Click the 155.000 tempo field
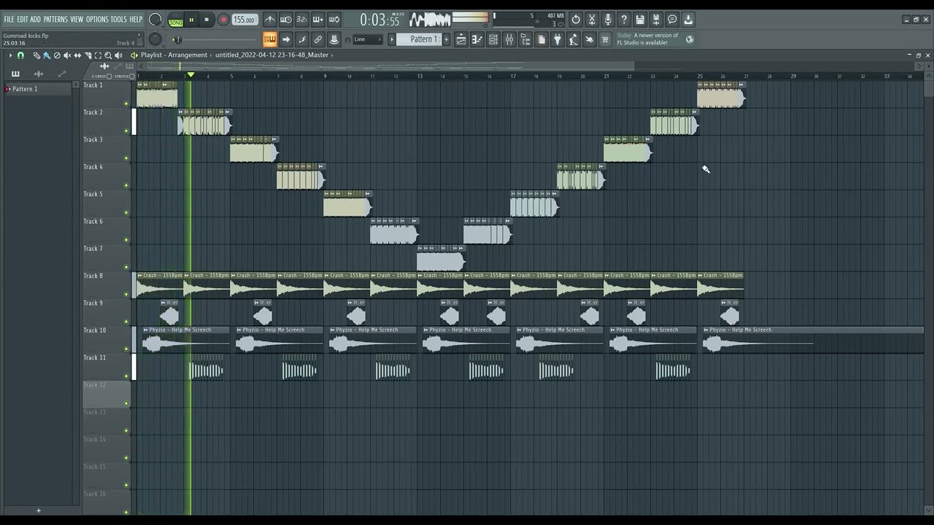 (244, 20)
